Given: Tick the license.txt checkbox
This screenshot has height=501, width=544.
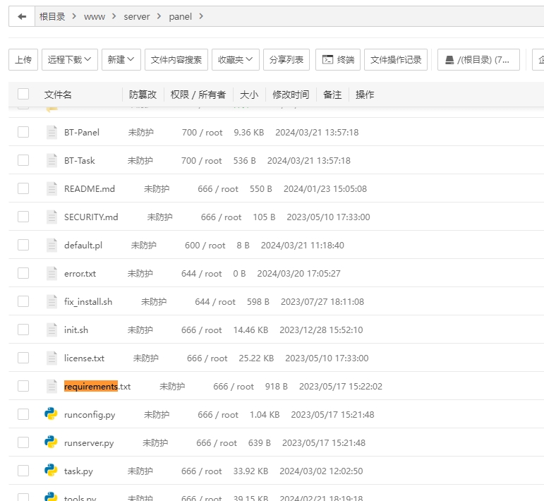Looking at the screenshot, I should click(23, 358).
